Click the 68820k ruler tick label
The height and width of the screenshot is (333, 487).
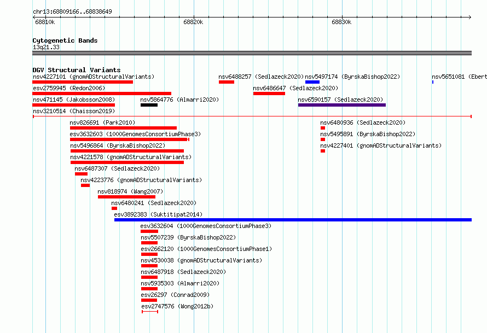point(193,22)
